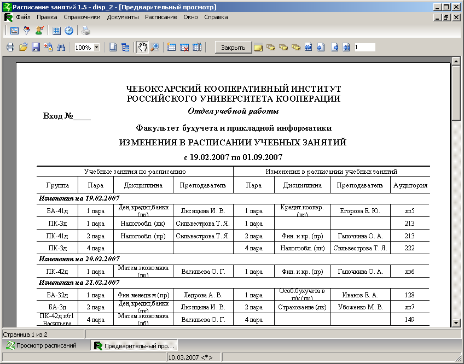Viewport: 464px width, 364px height.
Task: Open the Справка menu
Action: tap(216, 17)
